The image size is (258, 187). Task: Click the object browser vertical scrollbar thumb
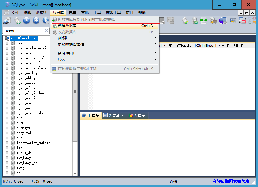tap(75, 91)
